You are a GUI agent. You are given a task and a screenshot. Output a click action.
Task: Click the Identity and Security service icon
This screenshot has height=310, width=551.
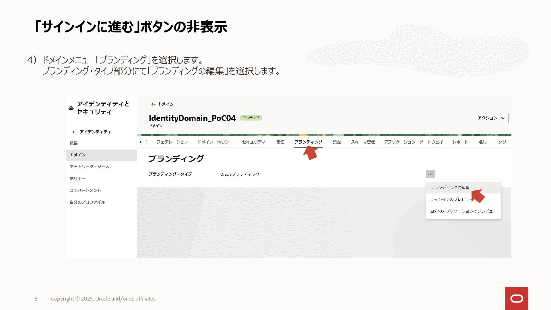(x=71, y=108)
